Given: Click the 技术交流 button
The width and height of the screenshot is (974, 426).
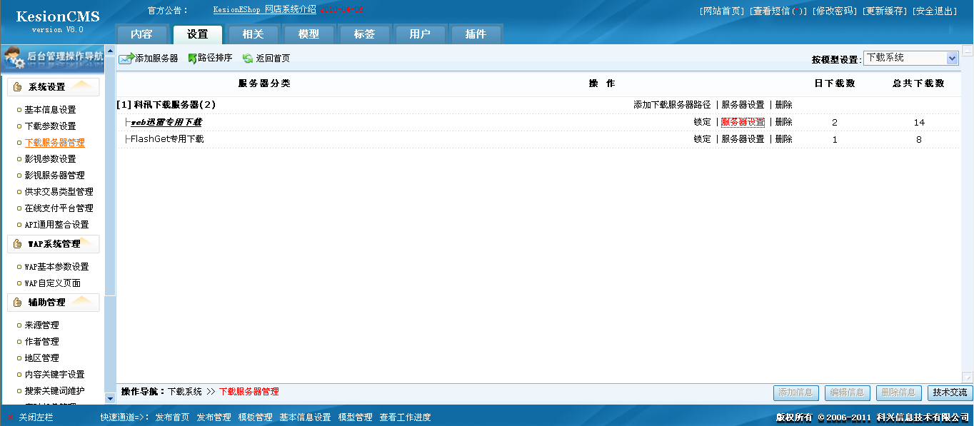Looking at the screenshot, I should pyautogui.click(x=950, y=392).
